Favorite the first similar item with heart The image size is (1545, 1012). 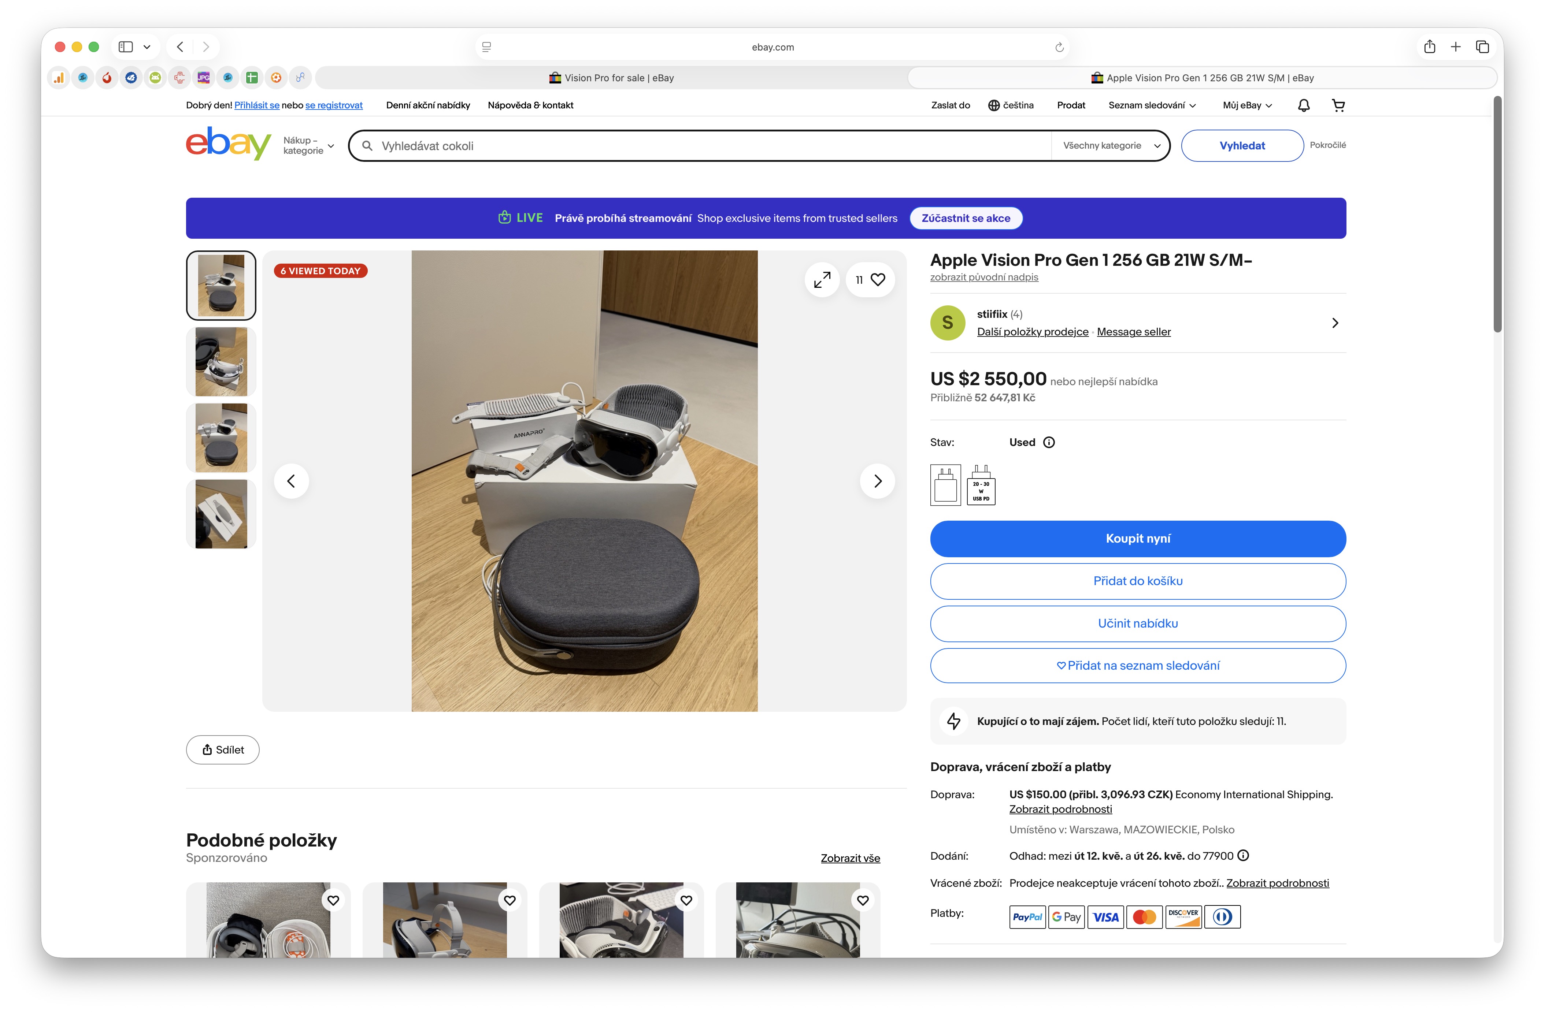(x=333, y=900)
